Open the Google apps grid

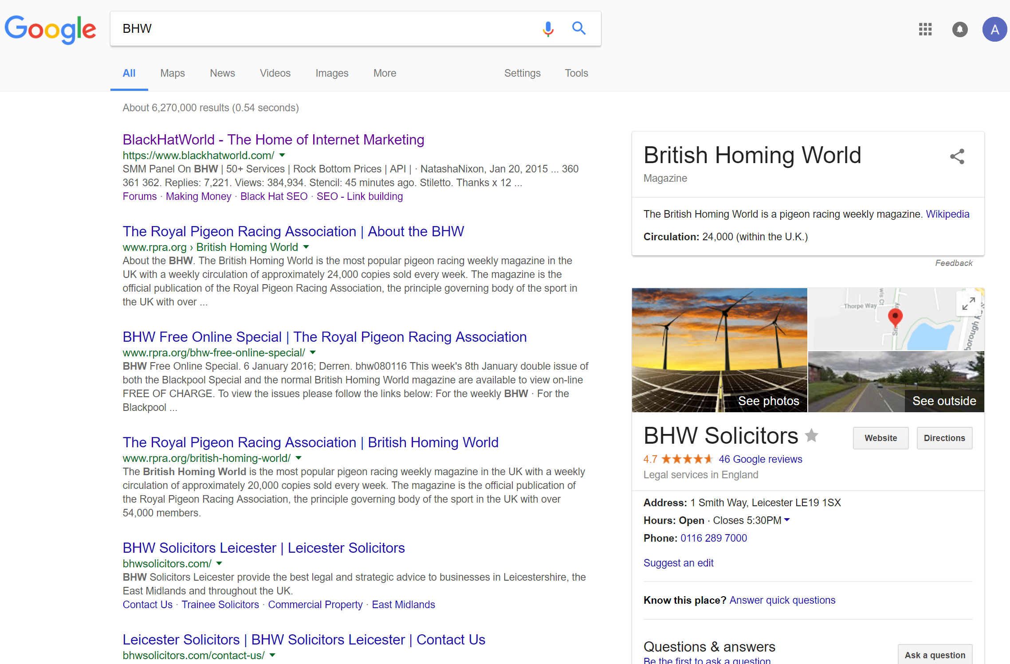(x=925, y=29)
